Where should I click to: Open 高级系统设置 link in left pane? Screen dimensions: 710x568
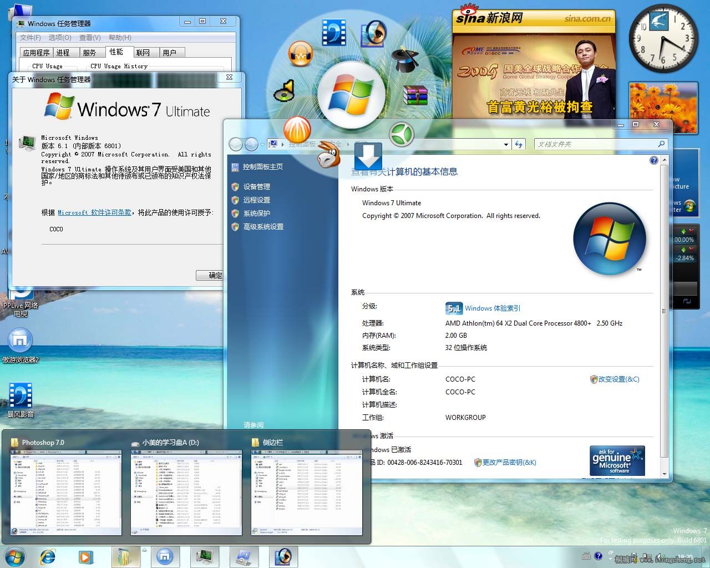[x=263, y=227]
